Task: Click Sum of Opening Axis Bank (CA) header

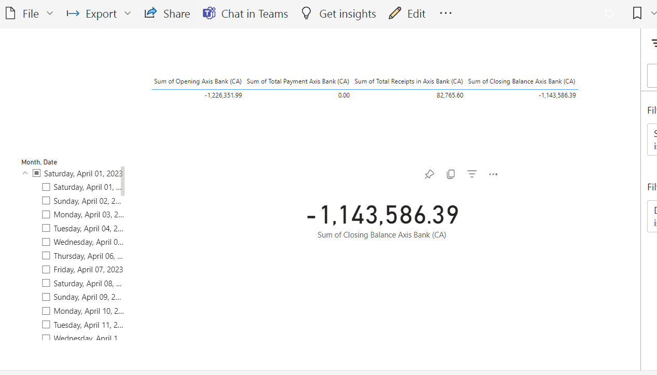Action: pos(198,81)
